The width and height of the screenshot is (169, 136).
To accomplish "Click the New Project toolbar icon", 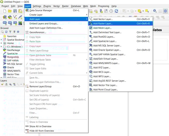I will click(x=5, y=11).
